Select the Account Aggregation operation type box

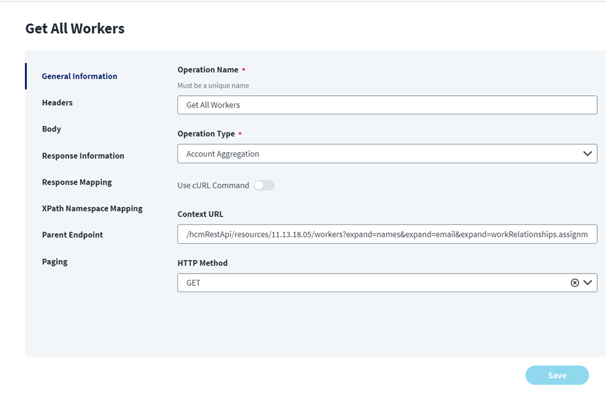373,154
